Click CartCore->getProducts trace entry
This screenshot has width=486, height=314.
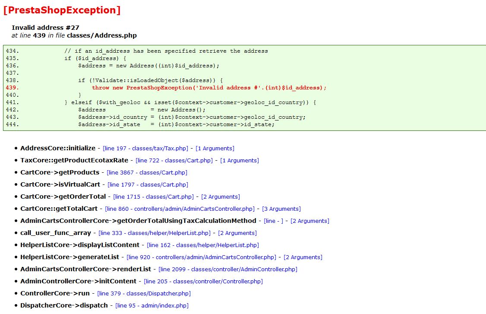tap(60, 172)
